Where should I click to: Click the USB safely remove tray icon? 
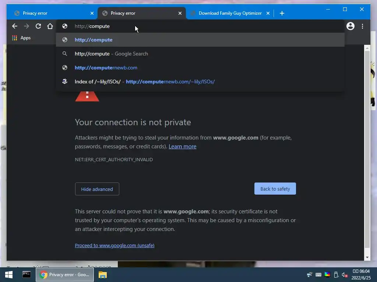pyautogui.click(x=336, y=275)
